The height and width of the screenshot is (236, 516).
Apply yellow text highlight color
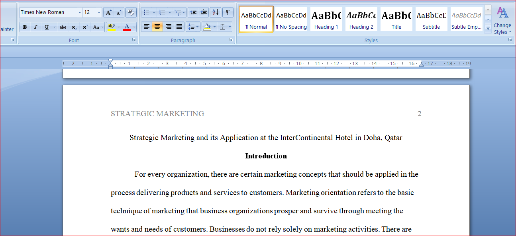point(111,27)
